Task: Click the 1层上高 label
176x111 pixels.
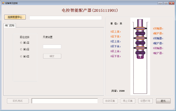Action: tap(116, 32)
